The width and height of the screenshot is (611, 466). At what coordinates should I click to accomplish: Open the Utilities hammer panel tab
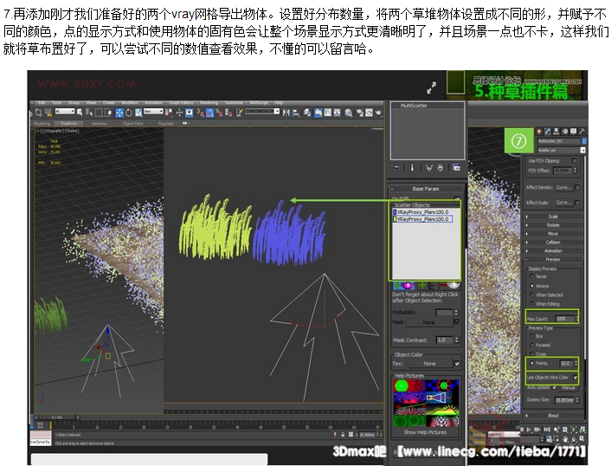582,132
